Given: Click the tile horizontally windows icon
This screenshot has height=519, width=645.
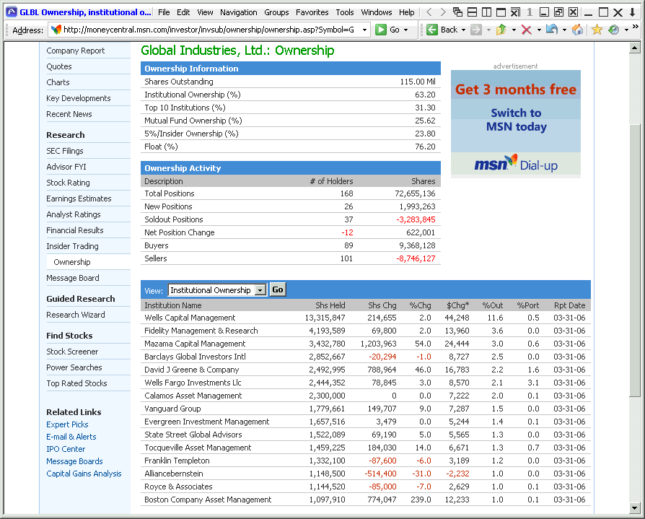Looking at the screenshot, I should [472, 12].
